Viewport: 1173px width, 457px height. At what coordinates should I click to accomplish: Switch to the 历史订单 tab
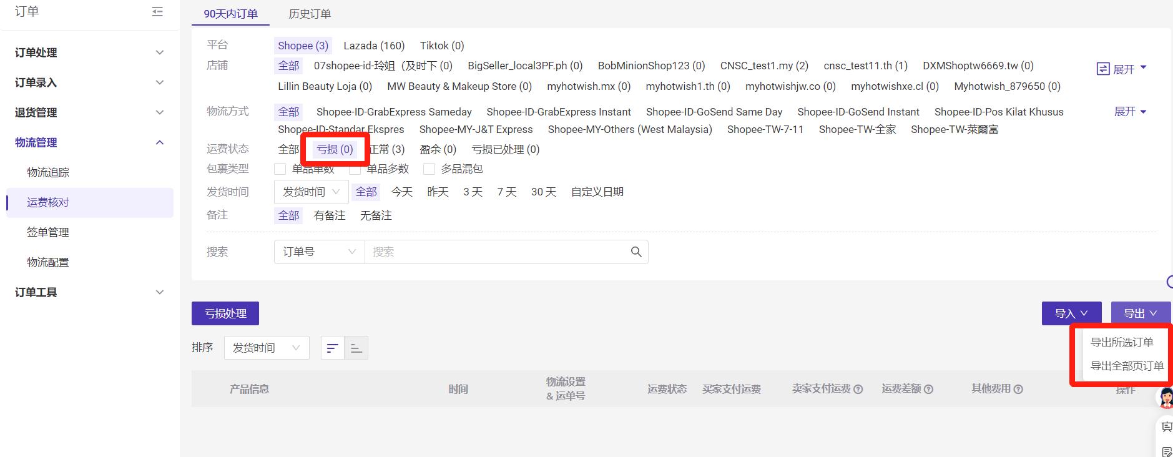(310, 14)
